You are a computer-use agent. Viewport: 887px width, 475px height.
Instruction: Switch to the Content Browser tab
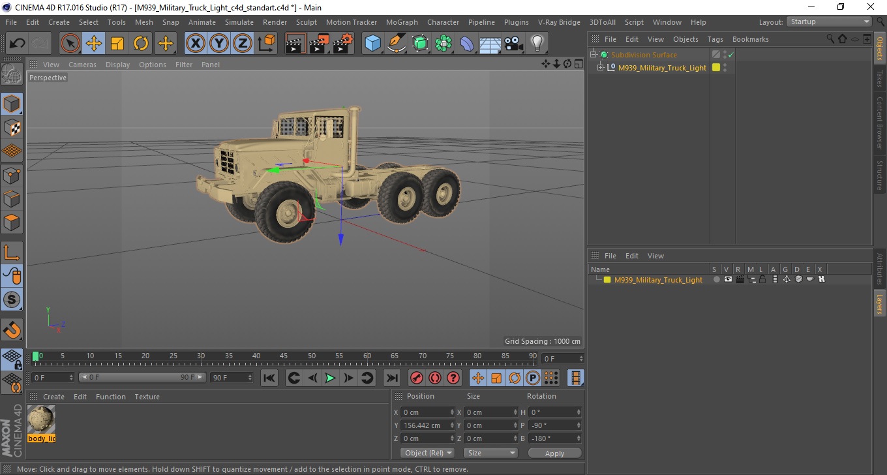coord(879,123)
